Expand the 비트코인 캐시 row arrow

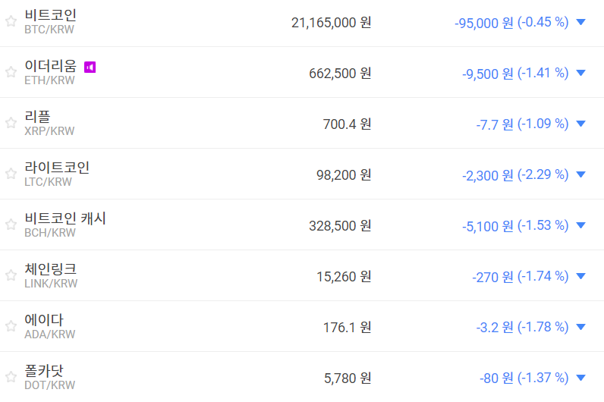pos(581,225)
